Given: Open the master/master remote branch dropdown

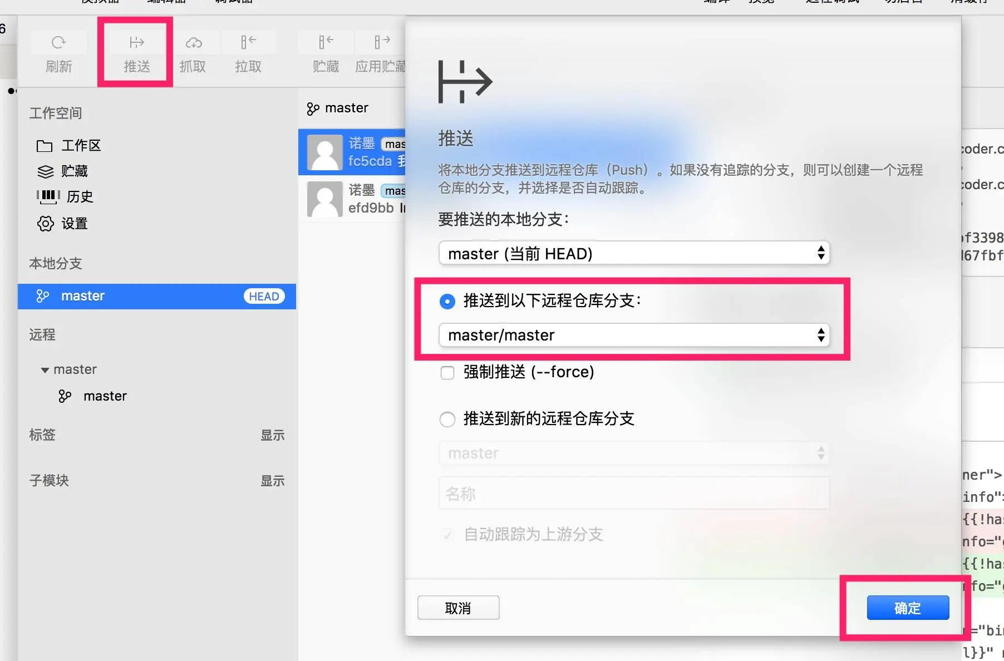Looking at the screenshot, I should point(634,335).
